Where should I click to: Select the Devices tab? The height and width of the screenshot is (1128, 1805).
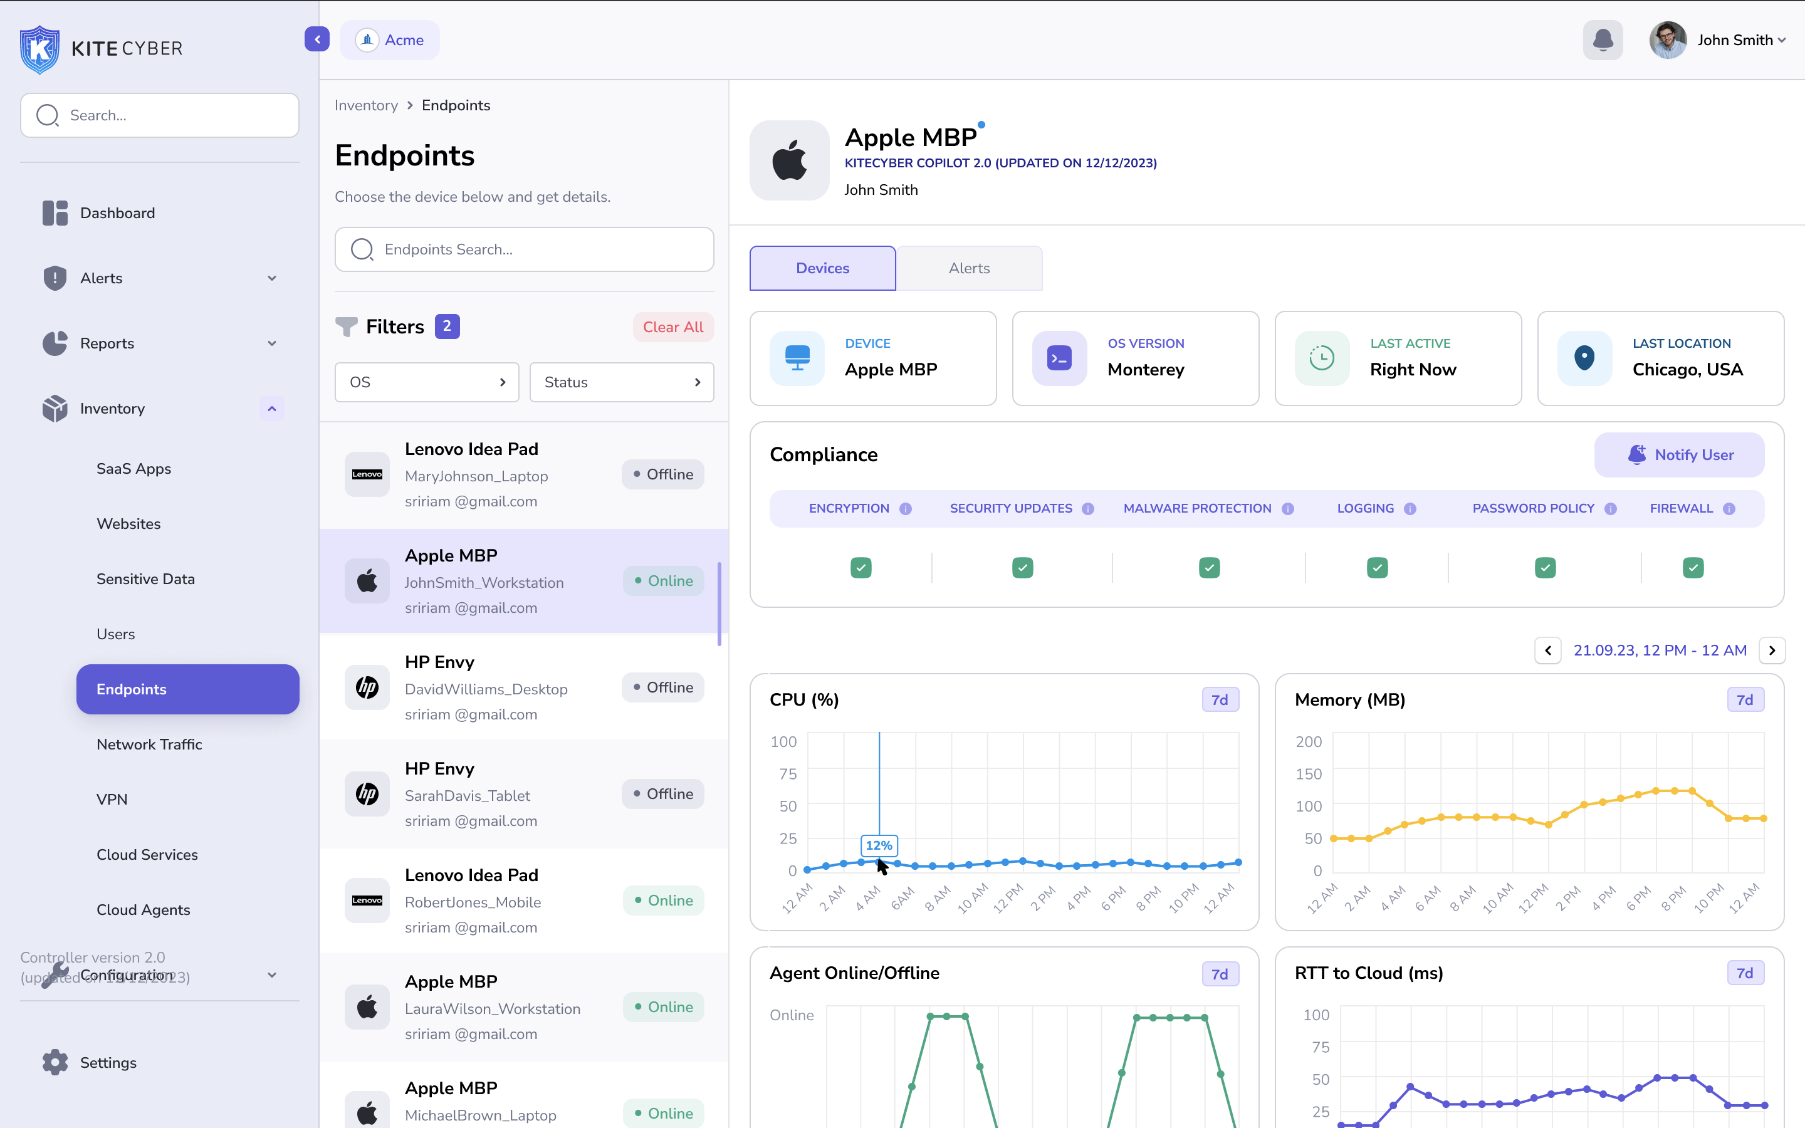822,268
